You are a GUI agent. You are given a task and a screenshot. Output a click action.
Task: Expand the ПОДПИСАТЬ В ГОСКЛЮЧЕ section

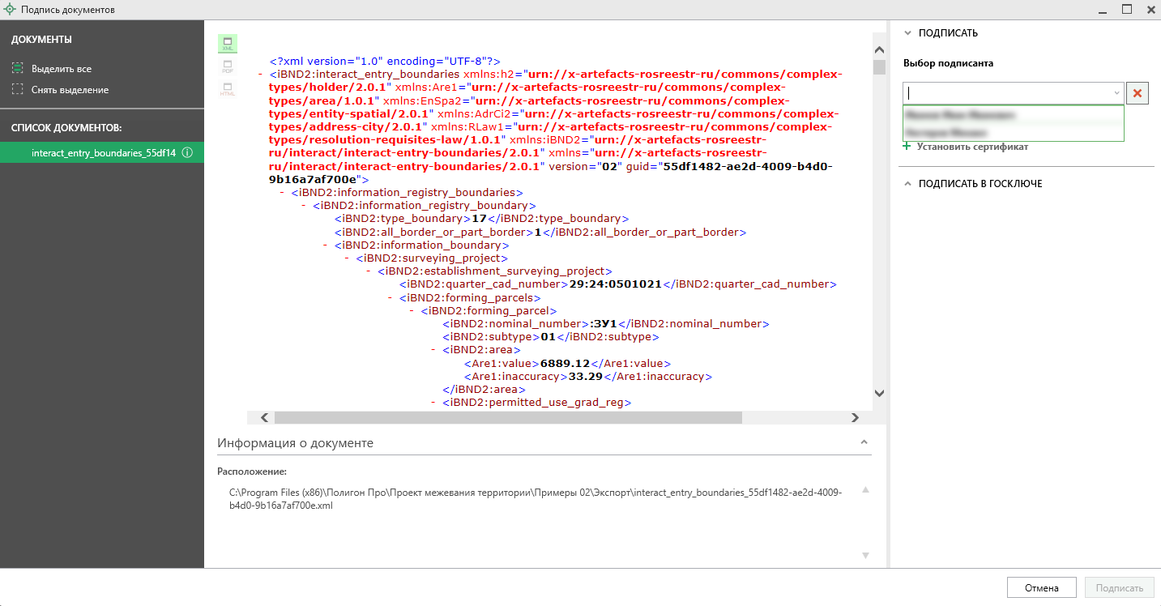point(907,184)
